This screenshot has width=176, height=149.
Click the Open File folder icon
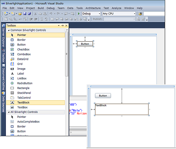click(20, 14)
